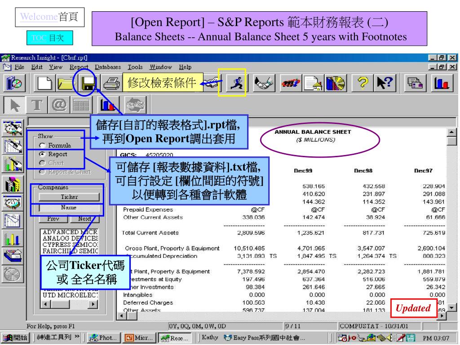Click the blue-red bar chart icon at toolbar end
Viewport: 460px width, 345px height.
[442, 83]
